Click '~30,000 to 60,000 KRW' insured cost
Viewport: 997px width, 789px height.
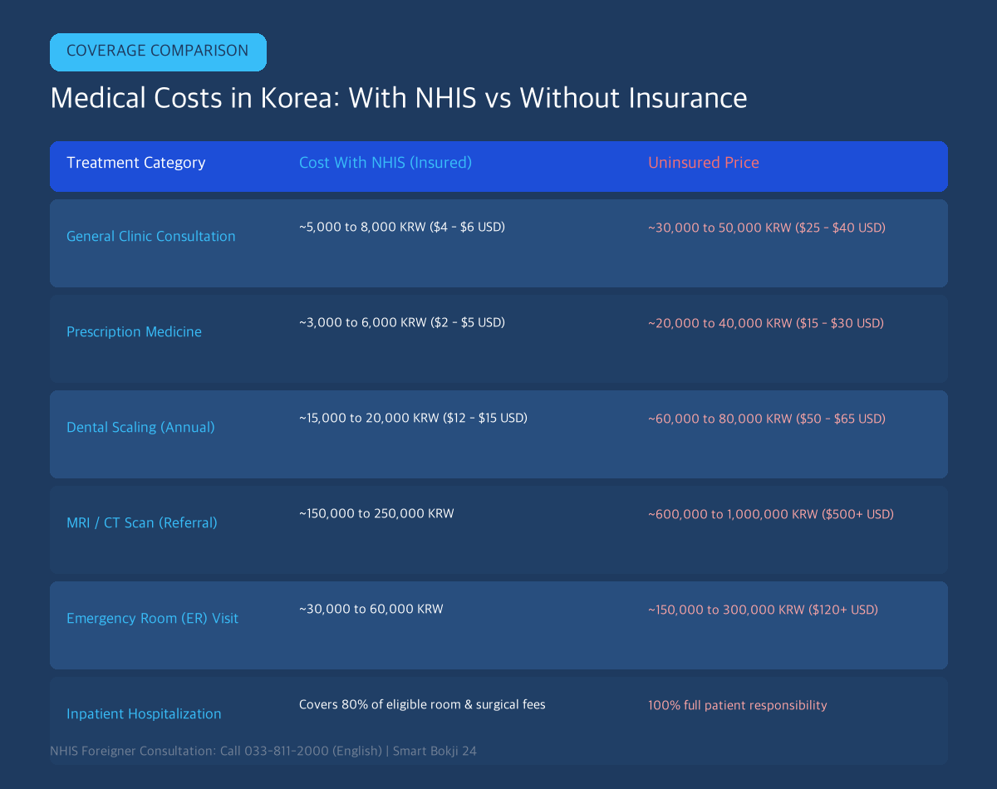pos(371,609)
